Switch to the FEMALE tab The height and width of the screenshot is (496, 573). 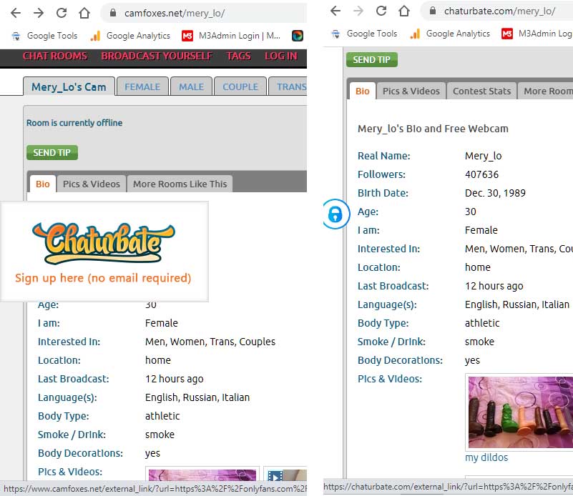[142, 86]
